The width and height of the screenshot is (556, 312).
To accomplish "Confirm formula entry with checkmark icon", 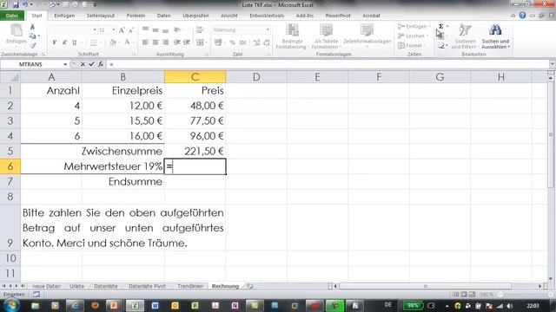I will pyautogui.click(x=91, y=64).
